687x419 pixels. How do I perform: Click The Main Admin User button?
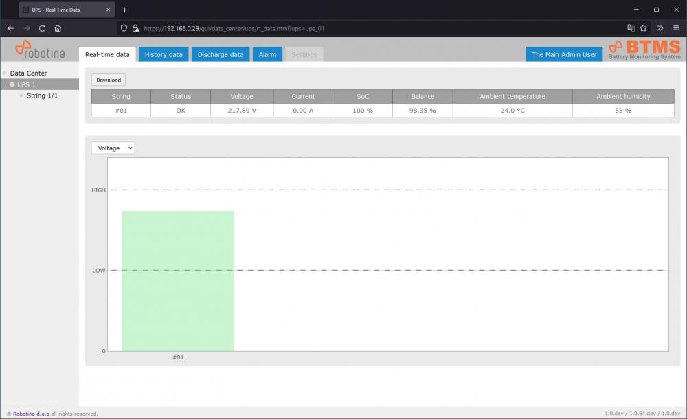[564, 54]
